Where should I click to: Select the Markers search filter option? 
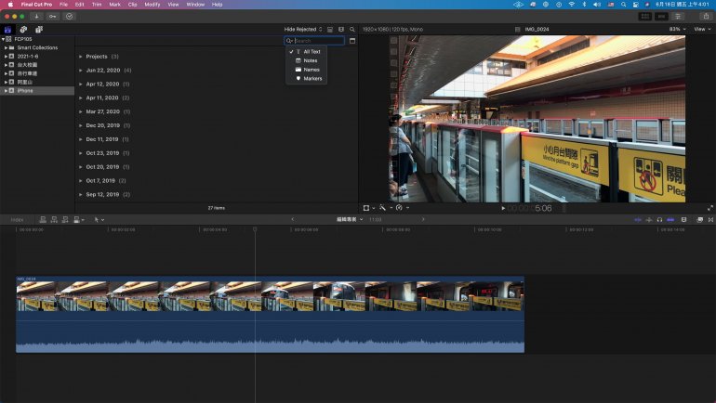pos(312,78)
